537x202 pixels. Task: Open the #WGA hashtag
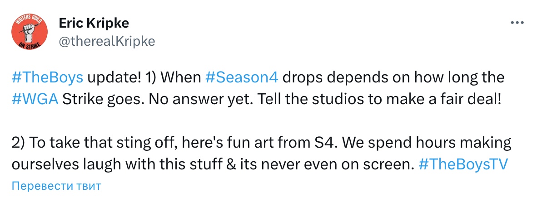(x=35, y=99)
